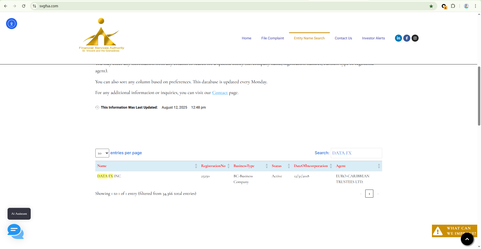Click the page scrollbar thumb
The image size is (481, 249).
(479, 96)
